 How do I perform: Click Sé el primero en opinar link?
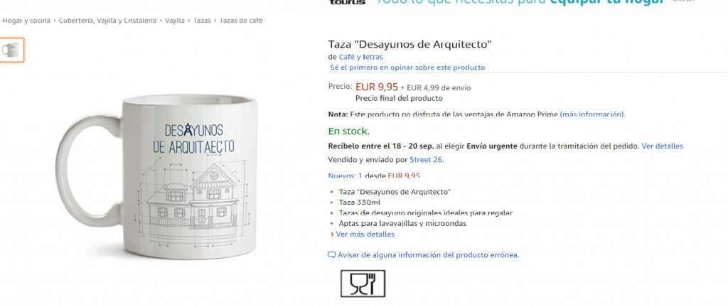[x=407, y=68]
